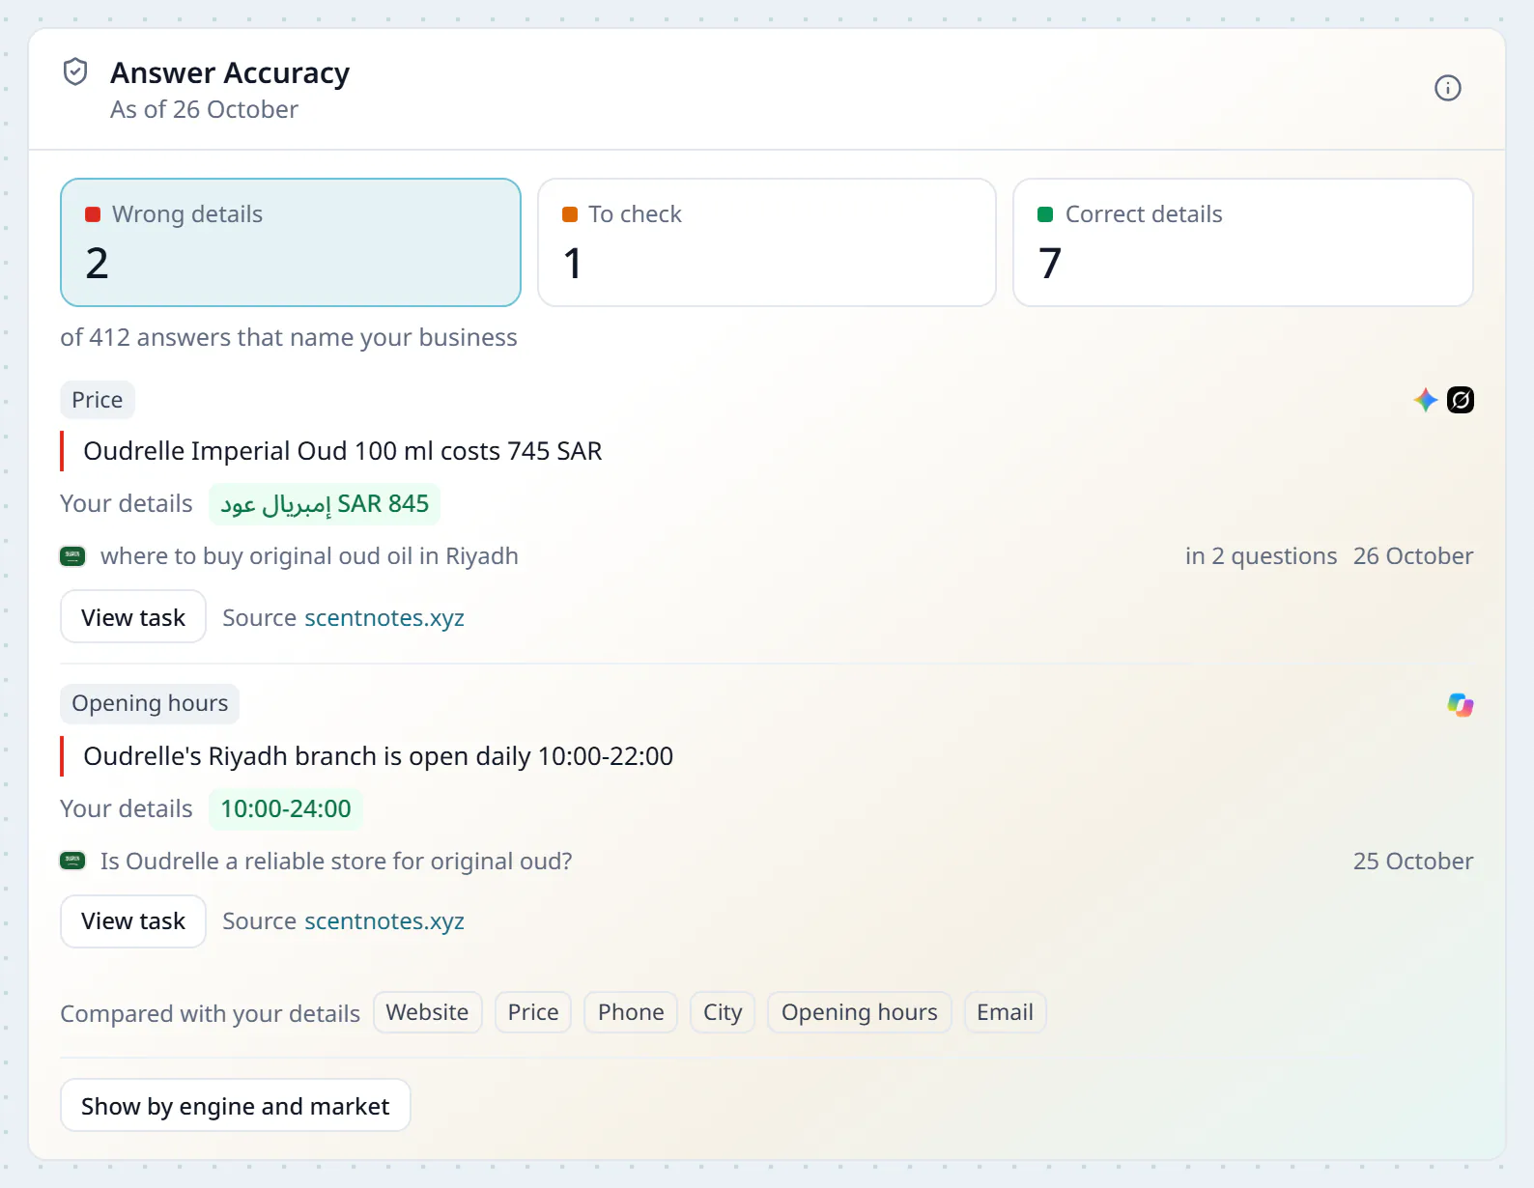
Task: Click 'Oudrelle Imperial Oud 100 ml costs 745 SAR'
Action: [x=343, y=451]
